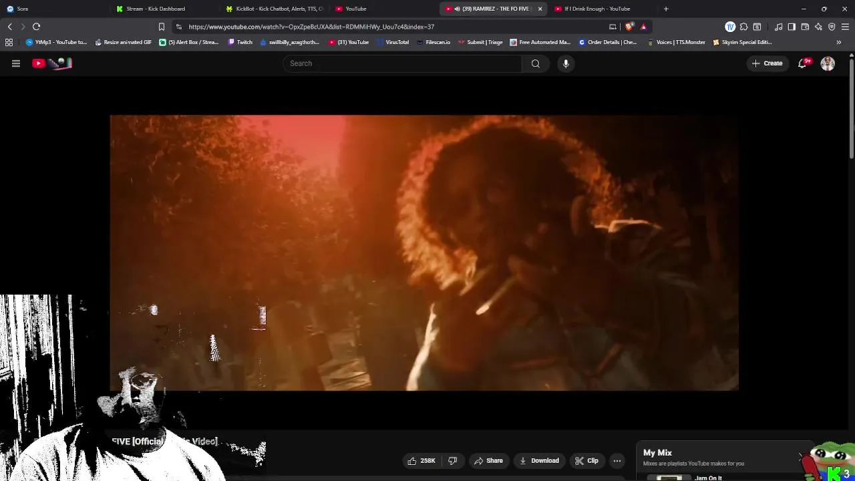Open Resize animated GIF bookmark
The height and width of the screenshot is (481, 855).
coord(123,42)
